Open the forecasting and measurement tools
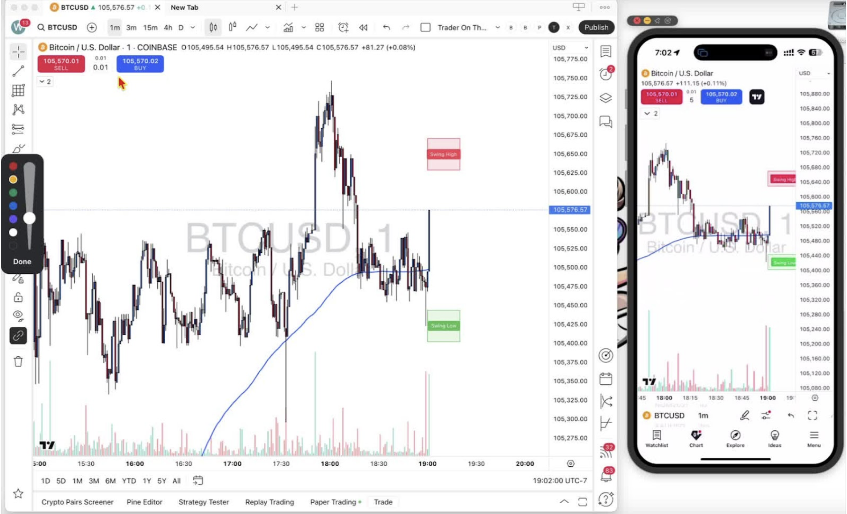The height and width of the screenshot is (514, 847). click(x=18, y=129)
